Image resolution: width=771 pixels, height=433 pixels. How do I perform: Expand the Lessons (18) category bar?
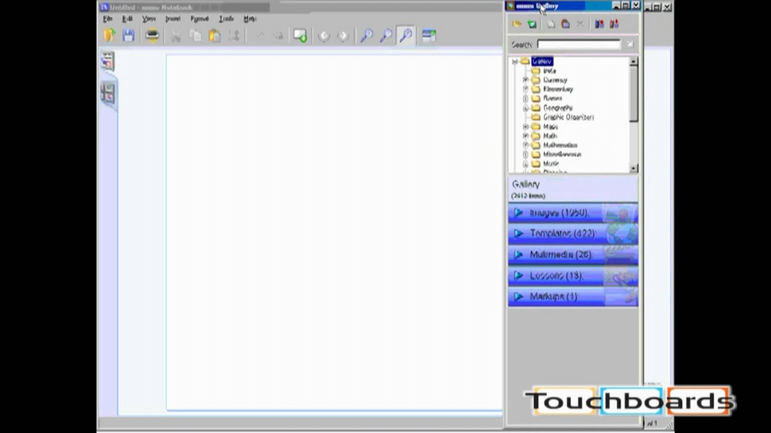pos(573,276)
